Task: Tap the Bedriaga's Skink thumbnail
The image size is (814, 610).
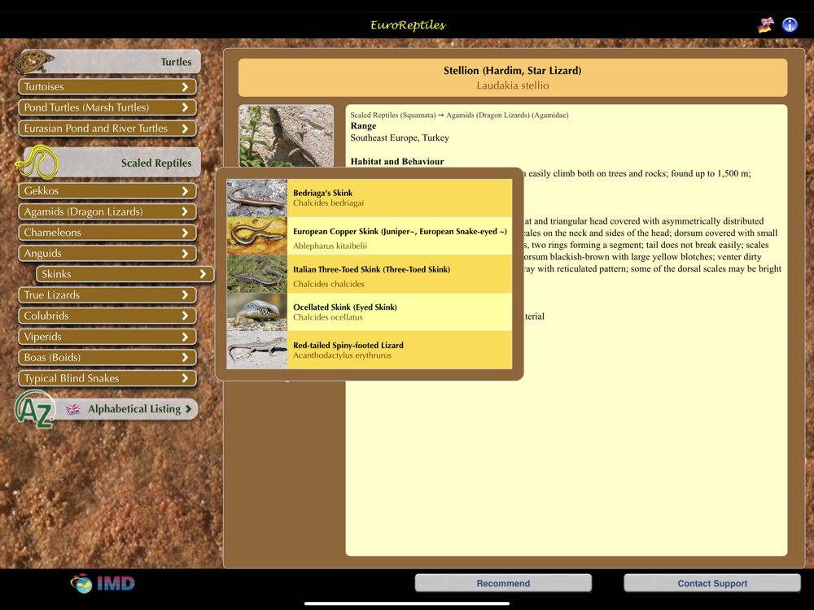Action: tap(257, 198)
